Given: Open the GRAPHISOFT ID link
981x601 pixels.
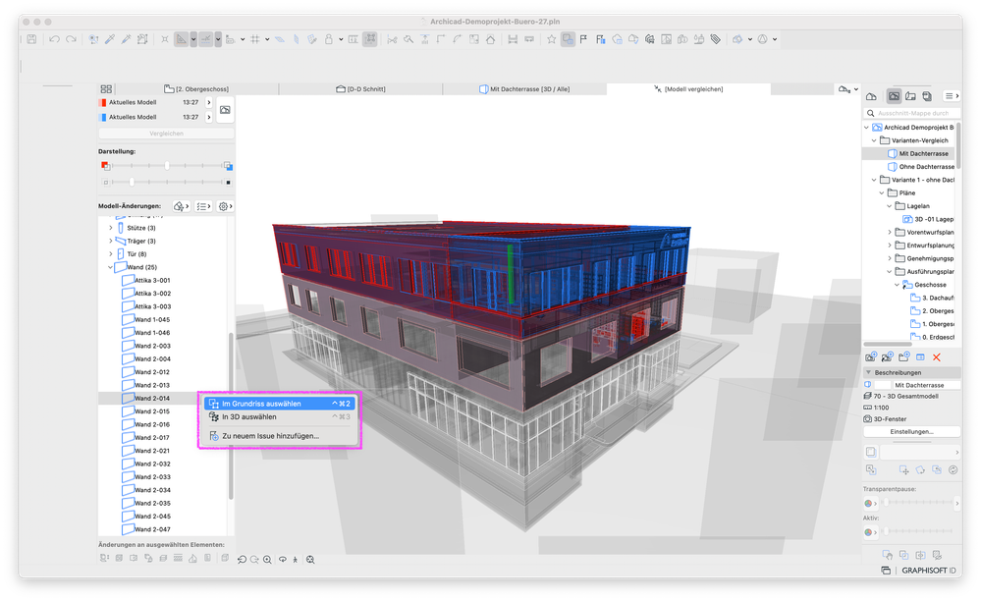Looking at the screenshot, I should [928, 571].
